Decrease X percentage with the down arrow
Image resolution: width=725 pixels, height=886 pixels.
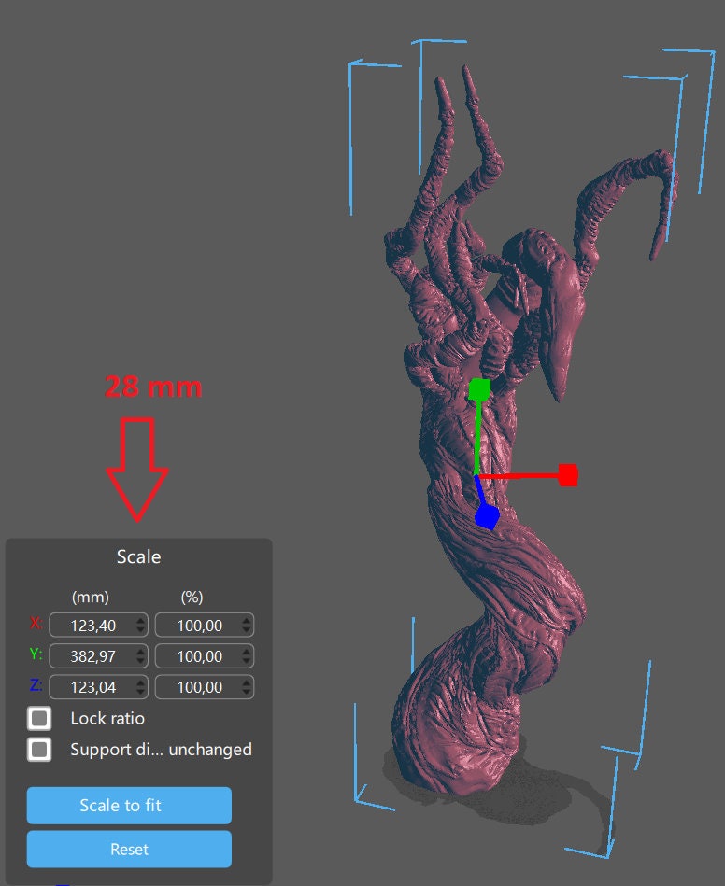point(246,630)
